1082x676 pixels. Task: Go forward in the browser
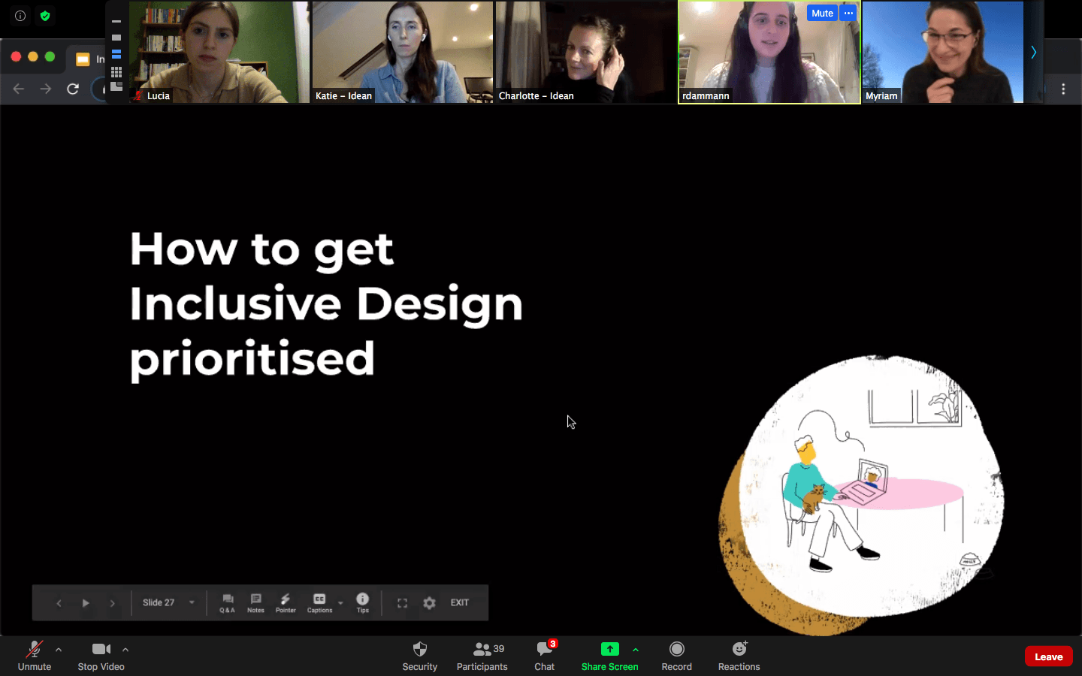click(46, 89)
